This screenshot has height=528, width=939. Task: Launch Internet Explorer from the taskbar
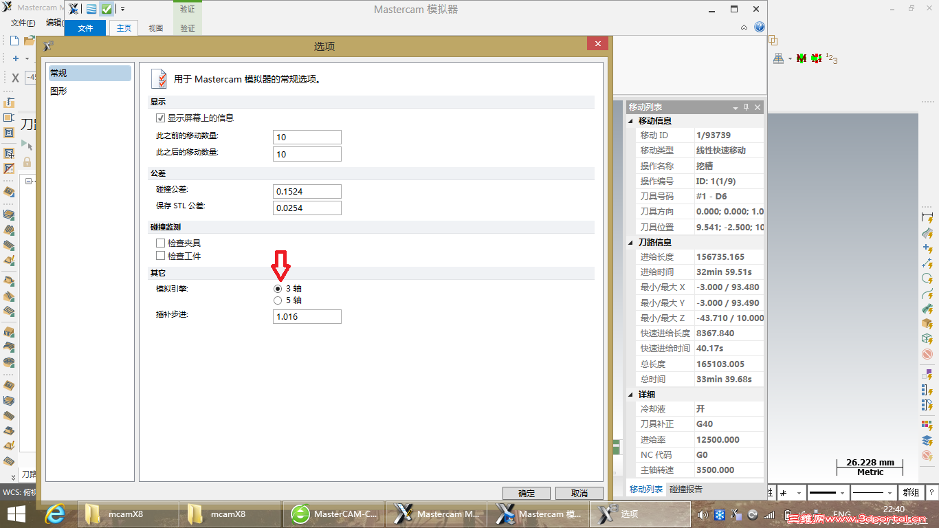54,514
